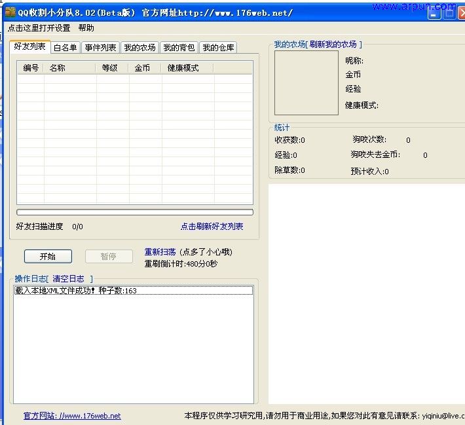Screen dimensions: 465x425
Task: Switch to the 我的农场 tab
Action: pyautogui.click(x=139, y=47)
